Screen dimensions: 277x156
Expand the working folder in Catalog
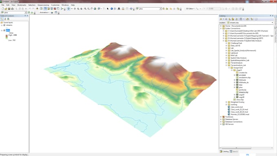(226, 105)
